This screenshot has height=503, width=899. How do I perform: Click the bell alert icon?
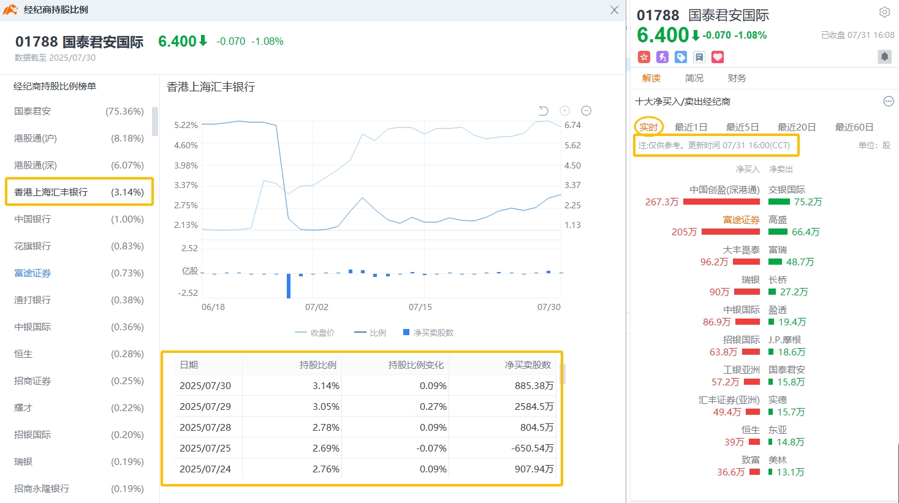pos(884,57)
